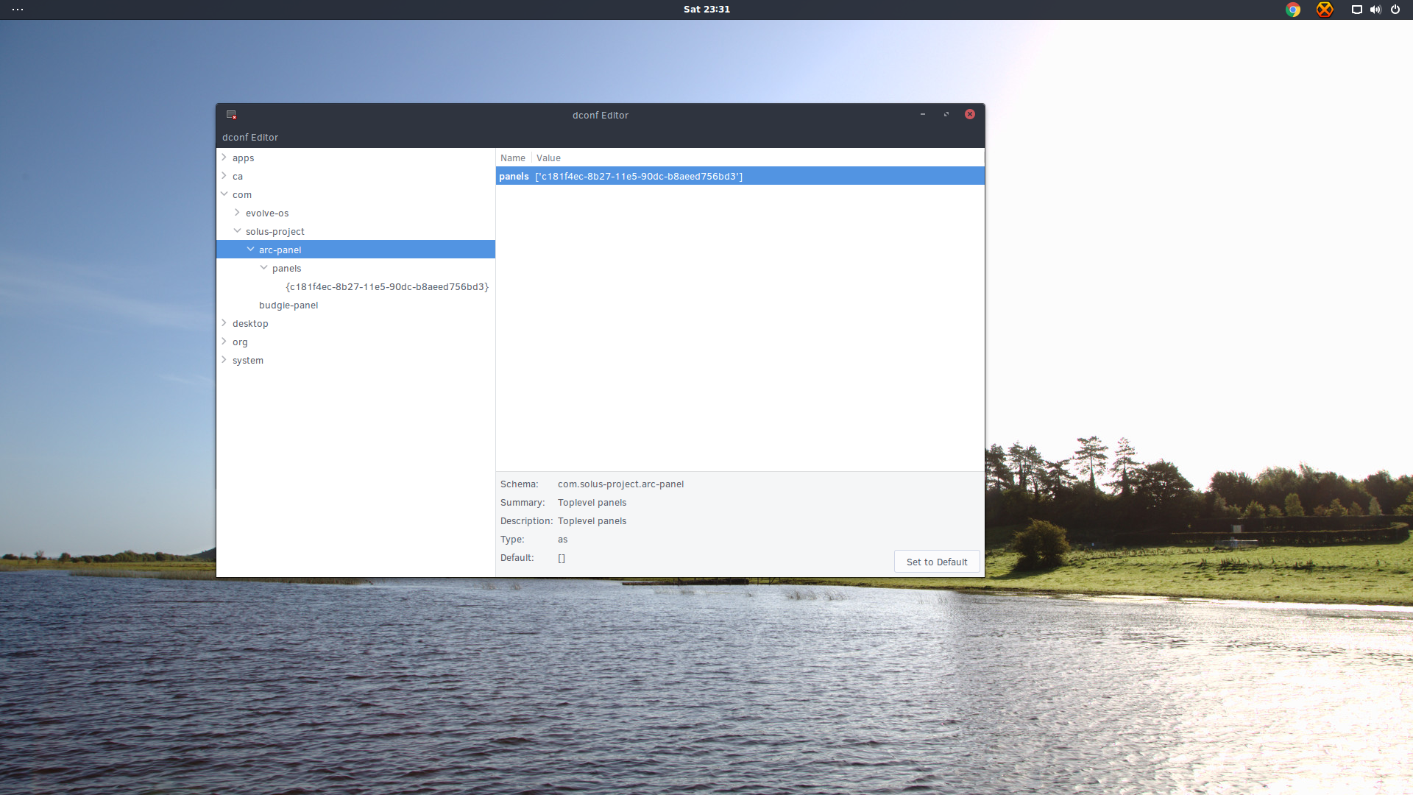Click the orange X tray icon
The width and height of the screenshot is (1413, 795).
(x=1325, y=10)
